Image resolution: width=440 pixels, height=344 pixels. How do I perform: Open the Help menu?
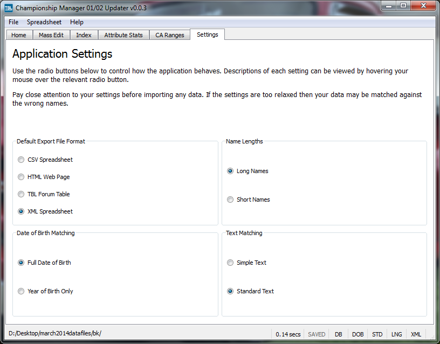[77, 22]
